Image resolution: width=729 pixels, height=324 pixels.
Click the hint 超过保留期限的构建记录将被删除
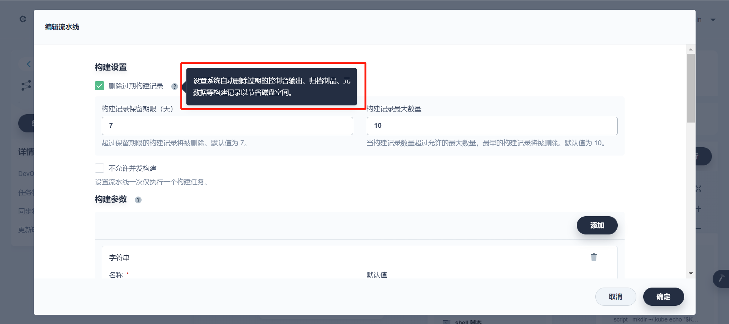tap(175, 143)
